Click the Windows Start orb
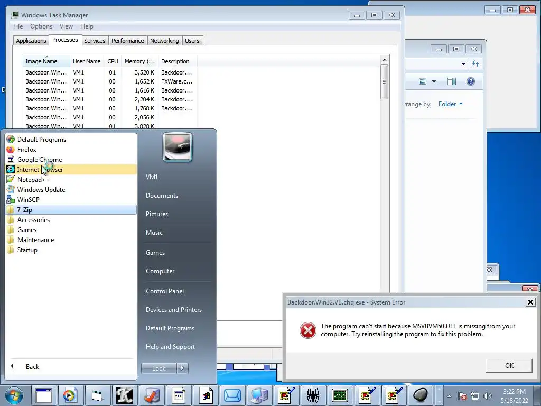541x406 pixels. [x=14, y=395]
